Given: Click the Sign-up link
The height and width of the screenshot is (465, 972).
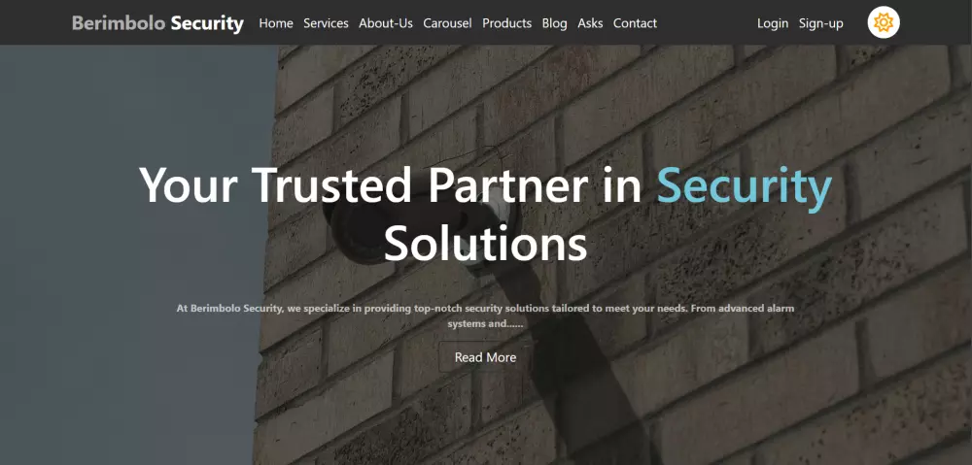Looking at the screenshot, I should 820,23.
